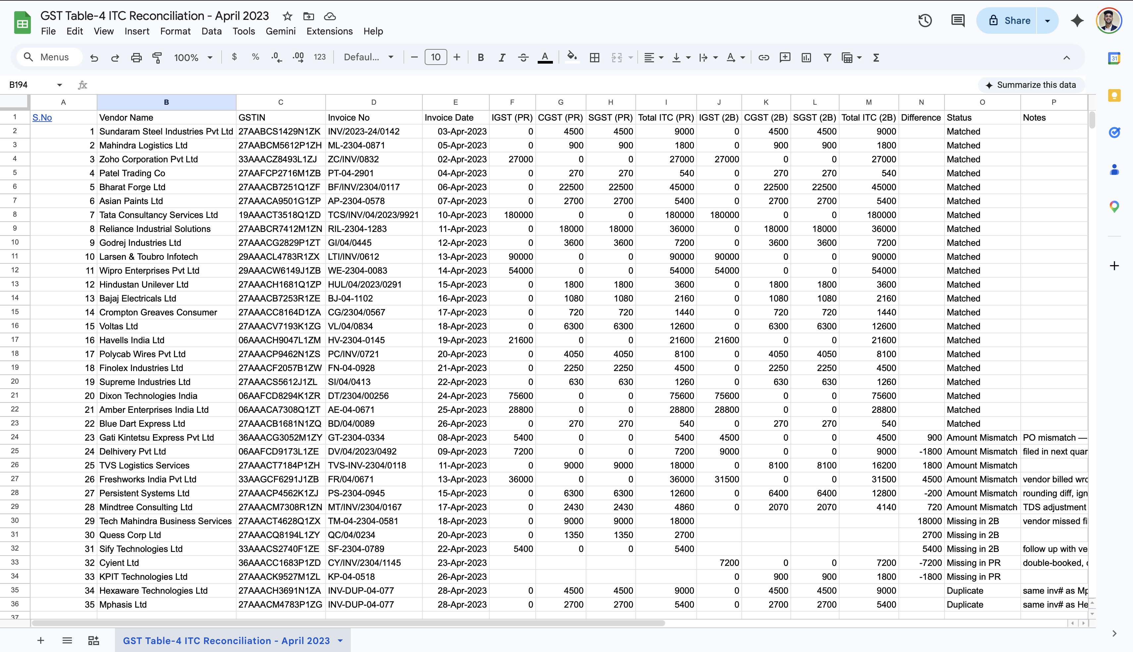Open Google Tasks side panel
This screenshot has width=1133, height=652.
(1114, 132)
